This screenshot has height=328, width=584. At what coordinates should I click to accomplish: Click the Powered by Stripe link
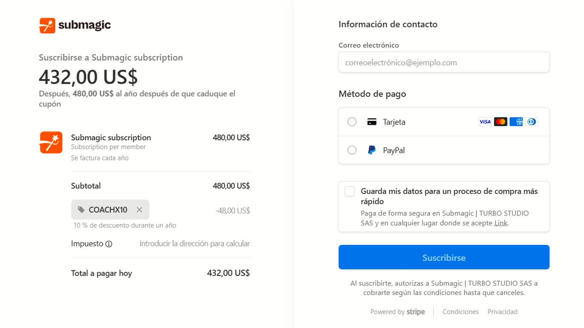398,312
